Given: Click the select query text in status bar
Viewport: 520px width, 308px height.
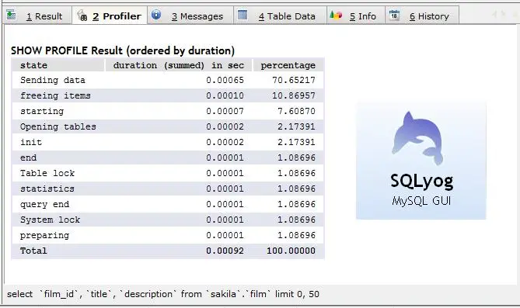Looking at the screenshot, I should tap(162, 294).
